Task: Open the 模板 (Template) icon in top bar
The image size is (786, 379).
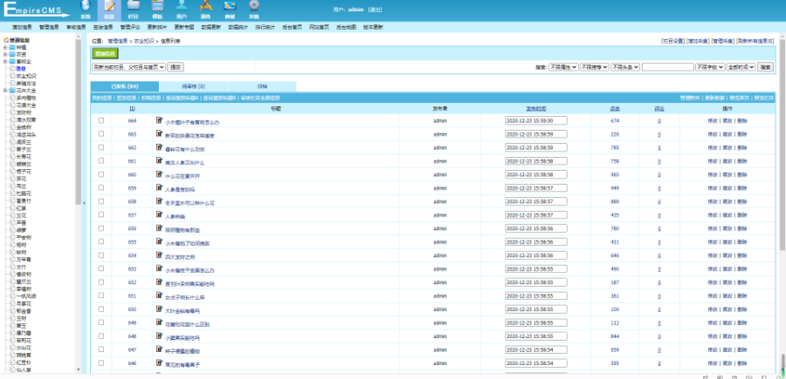Action: pos(157,5)
